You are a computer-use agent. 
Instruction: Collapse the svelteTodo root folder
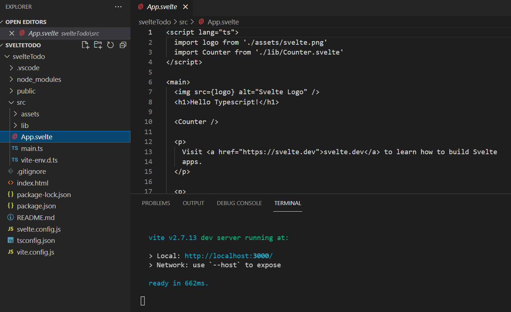(7, 56)
